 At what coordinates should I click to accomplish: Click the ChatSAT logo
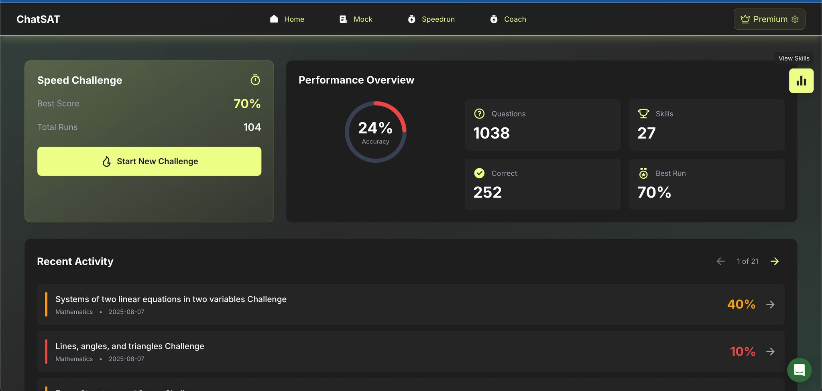point(38,19)
